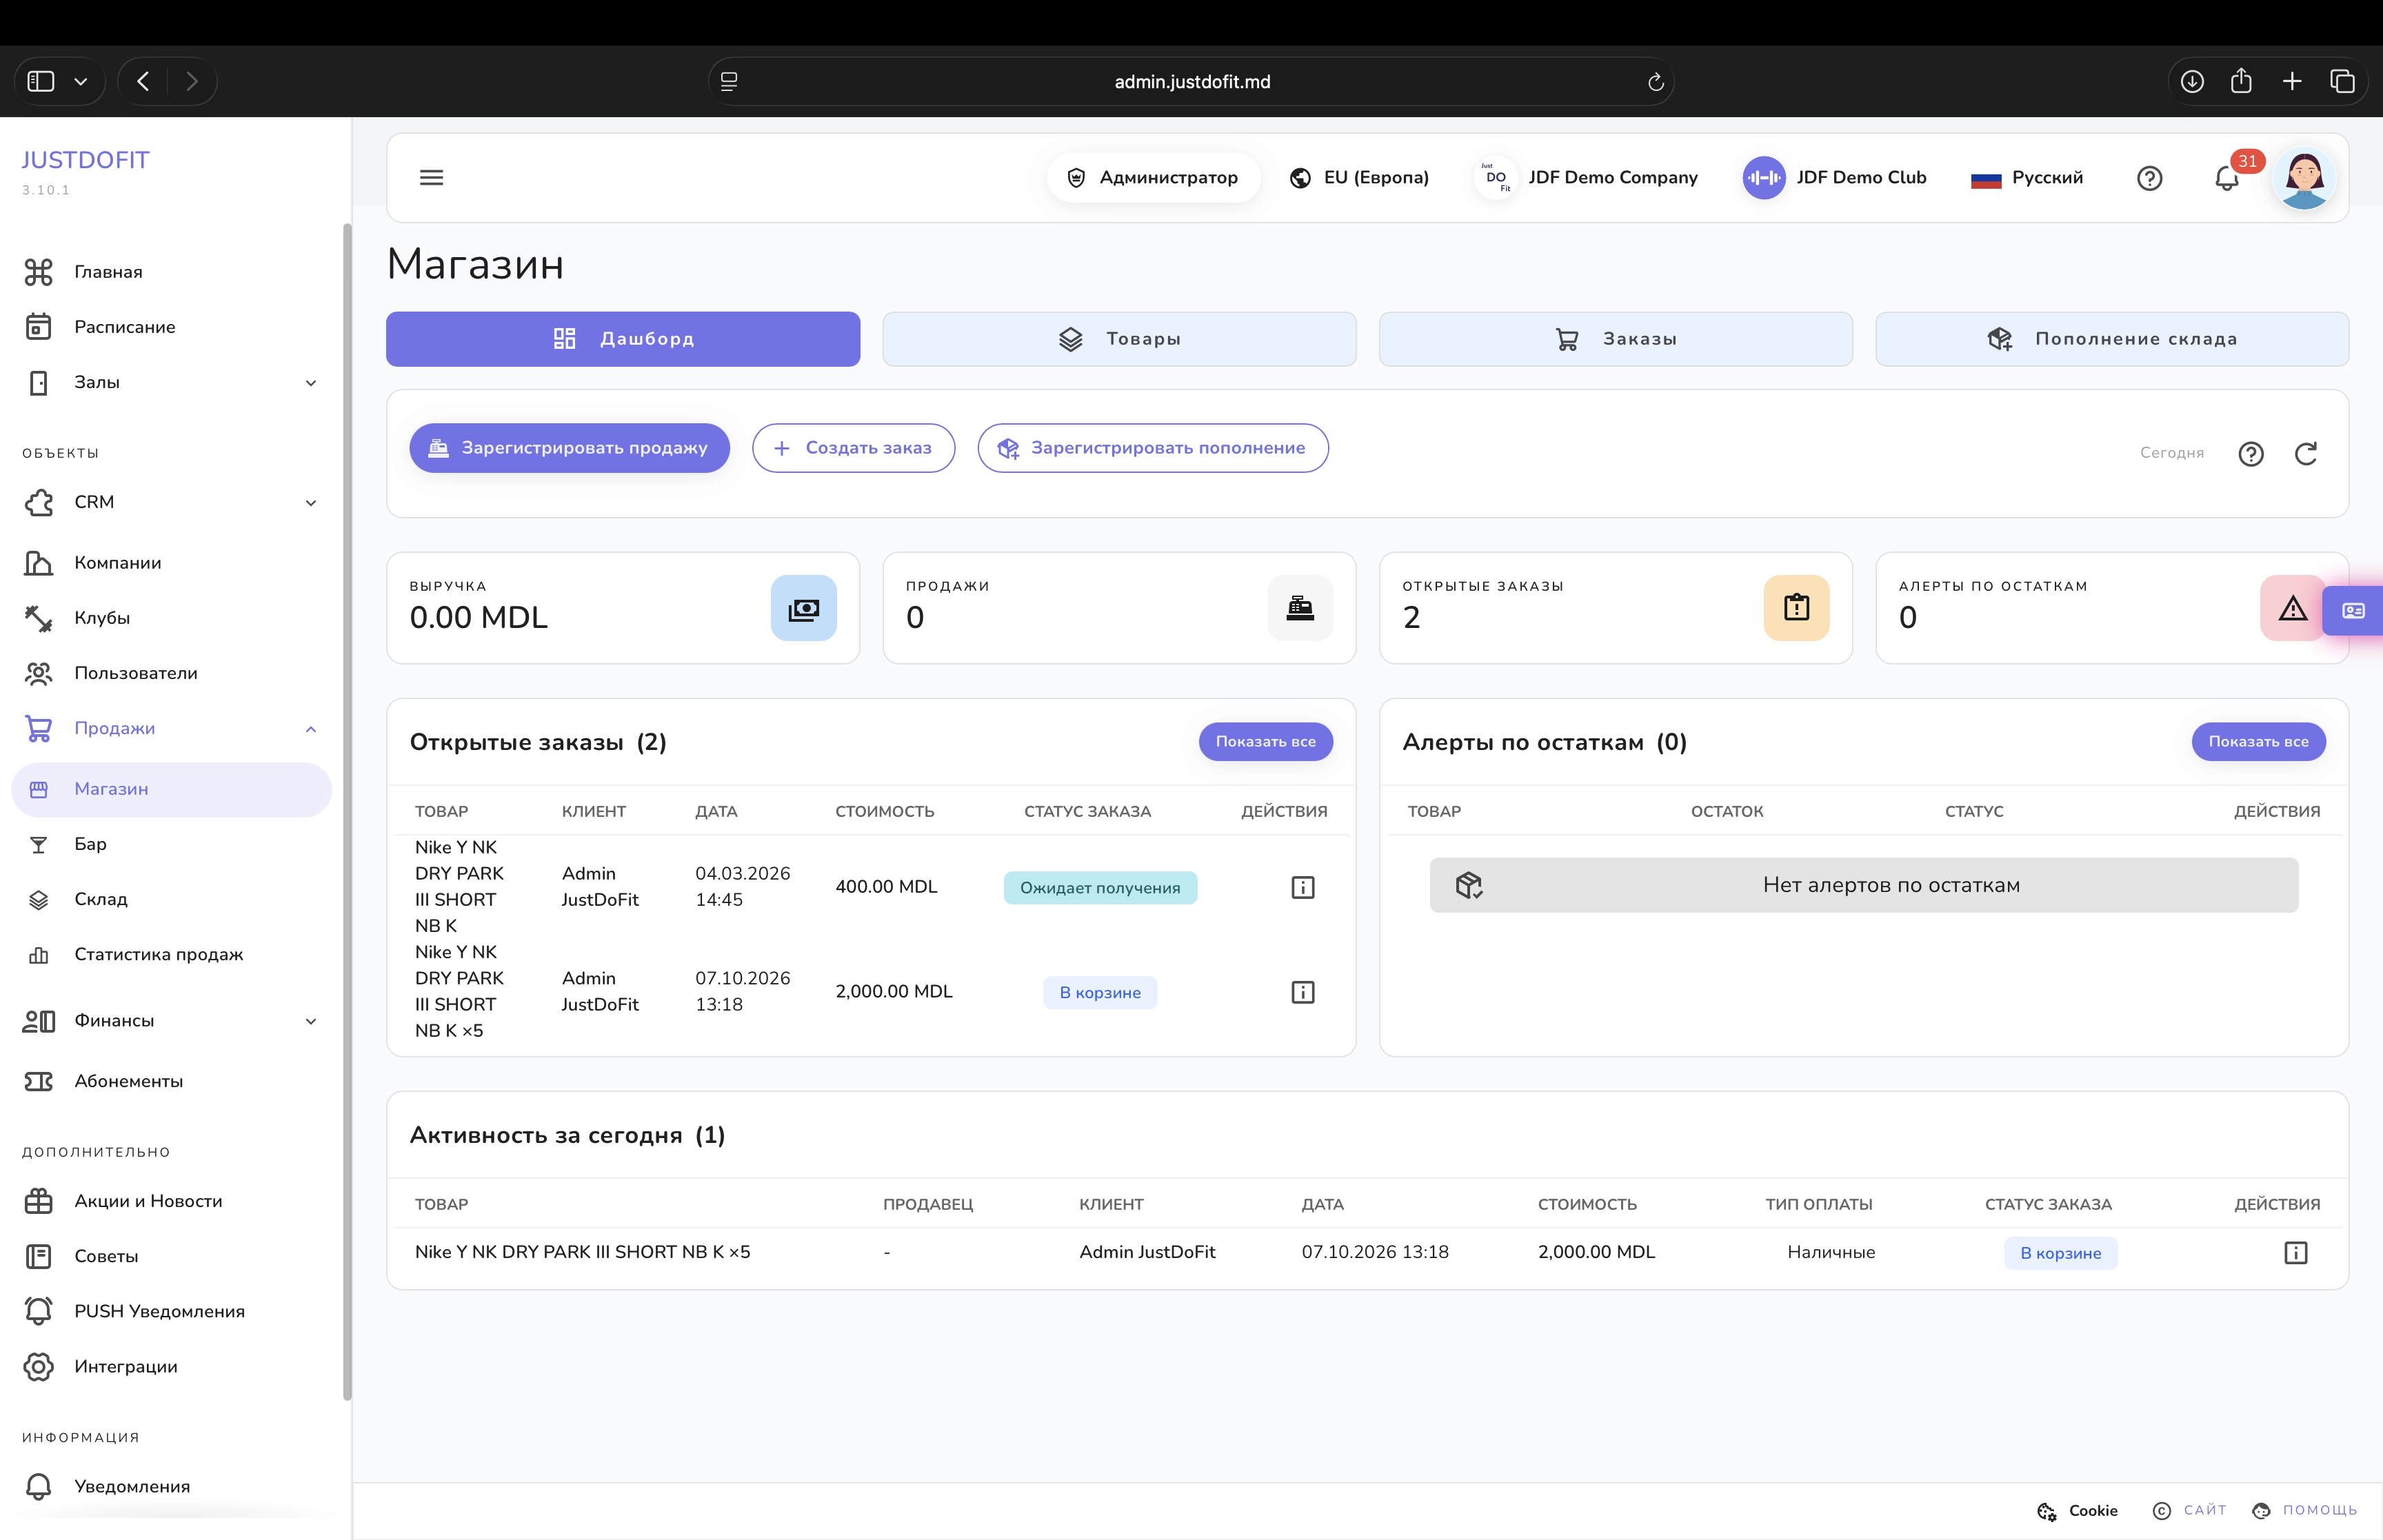Open the browser sidebar dropdown chevron
Image resolution: width=2383 pixels, height=1540 pixels.
point(81,82)
